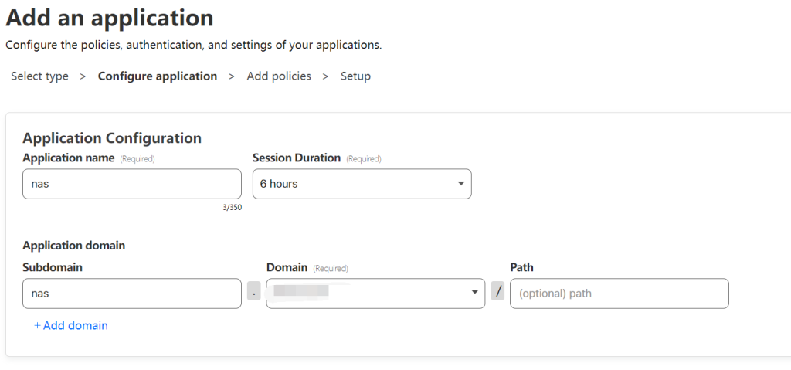The width and height of the screenshot is (791, 370).
Task: Select the Configure application step
Action: tap(158, 76)
